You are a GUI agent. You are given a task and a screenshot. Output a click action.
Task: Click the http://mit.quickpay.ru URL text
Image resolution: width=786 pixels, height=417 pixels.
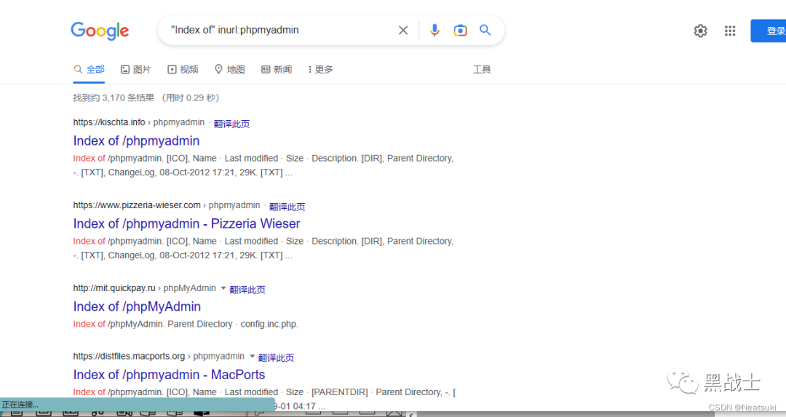coord(114,288)
